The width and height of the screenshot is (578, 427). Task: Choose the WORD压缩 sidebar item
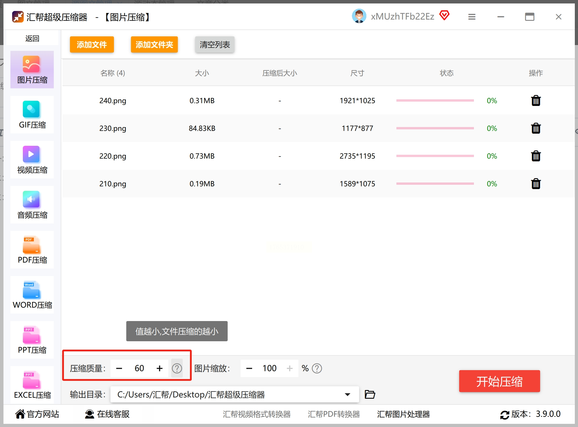[x=32, y=295]
